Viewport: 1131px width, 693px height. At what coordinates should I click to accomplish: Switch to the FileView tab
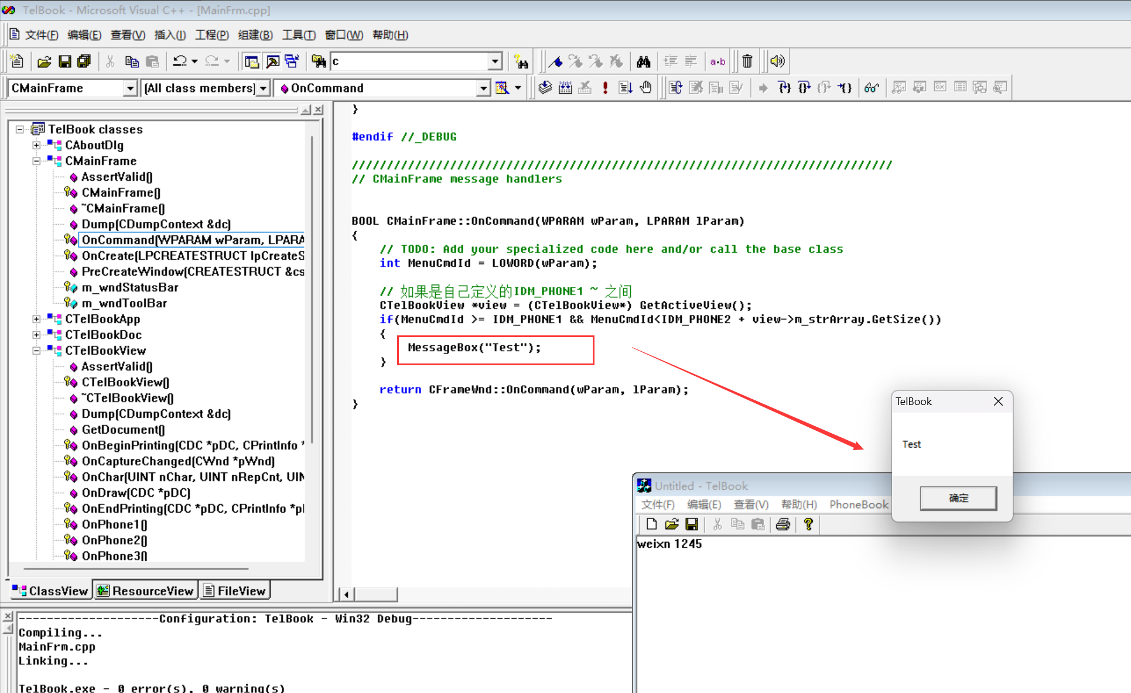(x=234, y=591)
